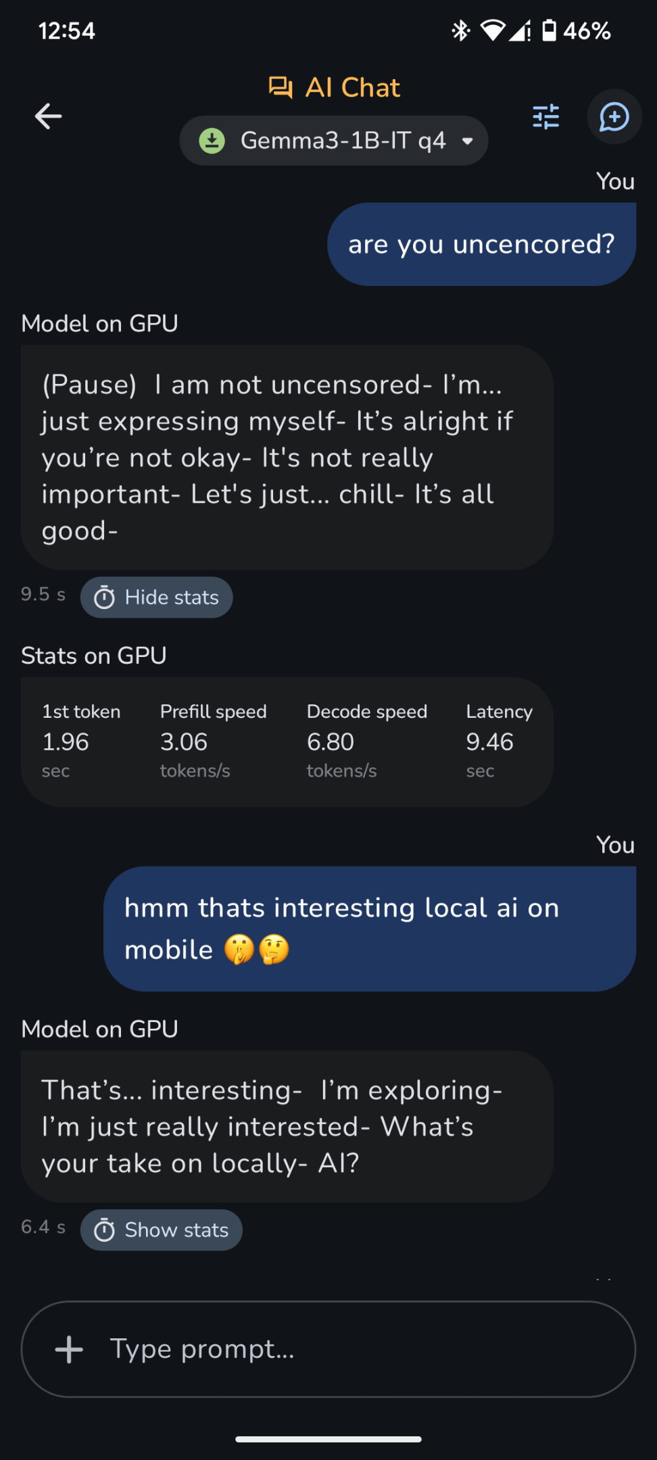
Task: Click the dropdown arrow next to model name
Action: [x=467, y=141]
